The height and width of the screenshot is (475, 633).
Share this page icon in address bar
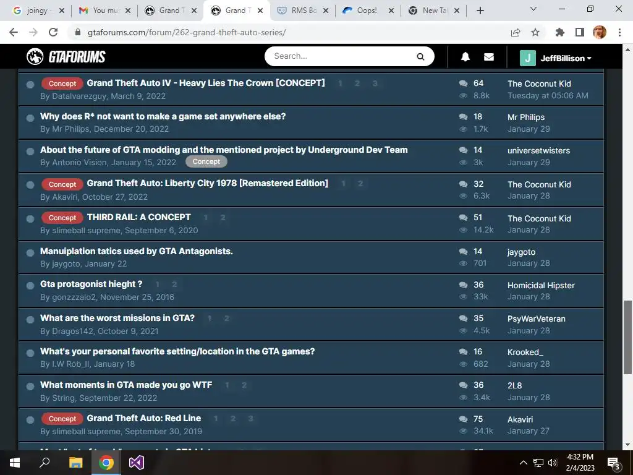tap(516, 32)
